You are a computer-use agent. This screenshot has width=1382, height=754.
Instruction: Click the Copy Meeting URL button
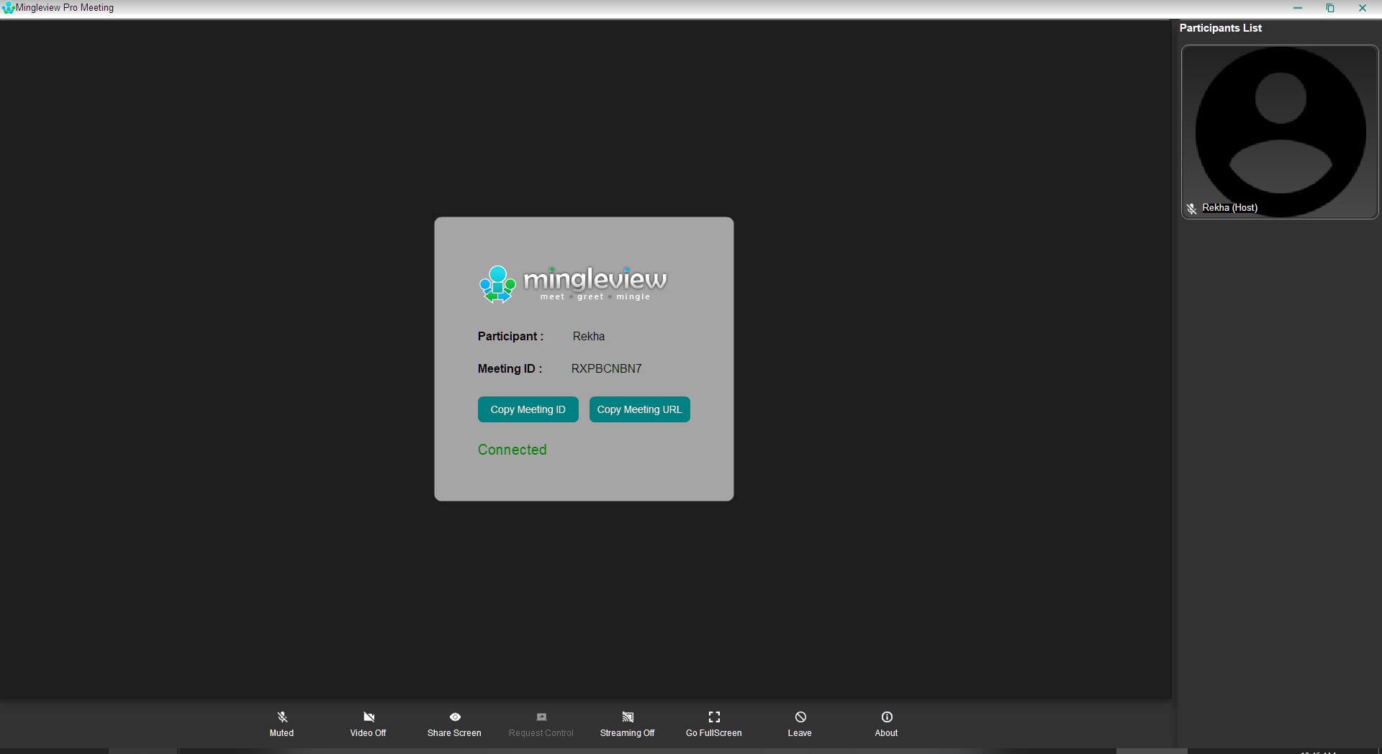(639, 409)
